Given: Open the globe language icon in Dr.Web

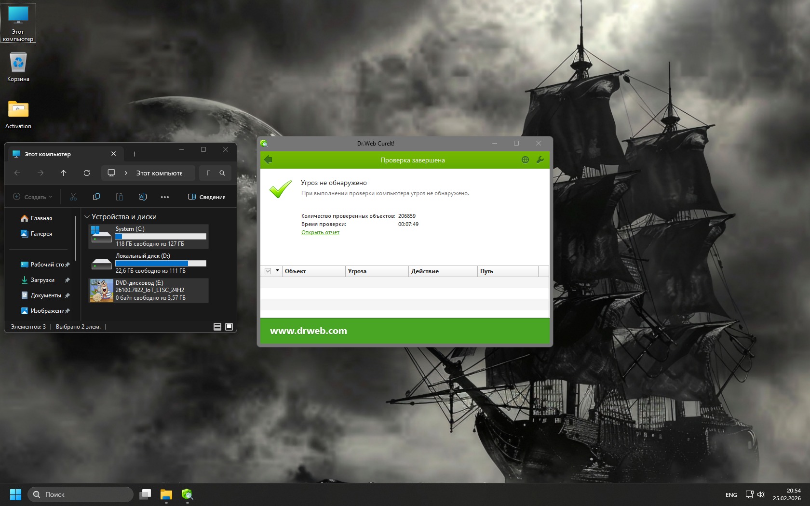Looking at the screenshot, I should (525, 160).
